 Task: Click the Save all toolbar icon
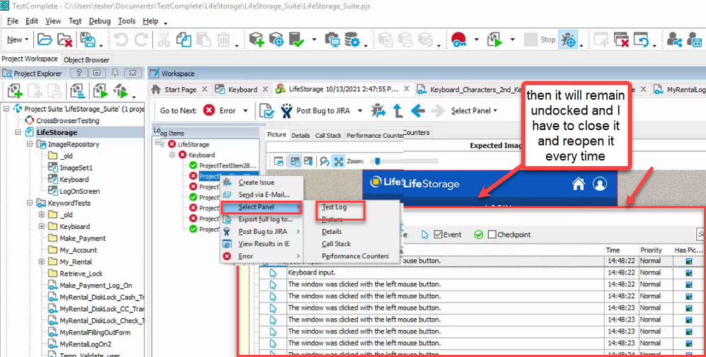88,40
